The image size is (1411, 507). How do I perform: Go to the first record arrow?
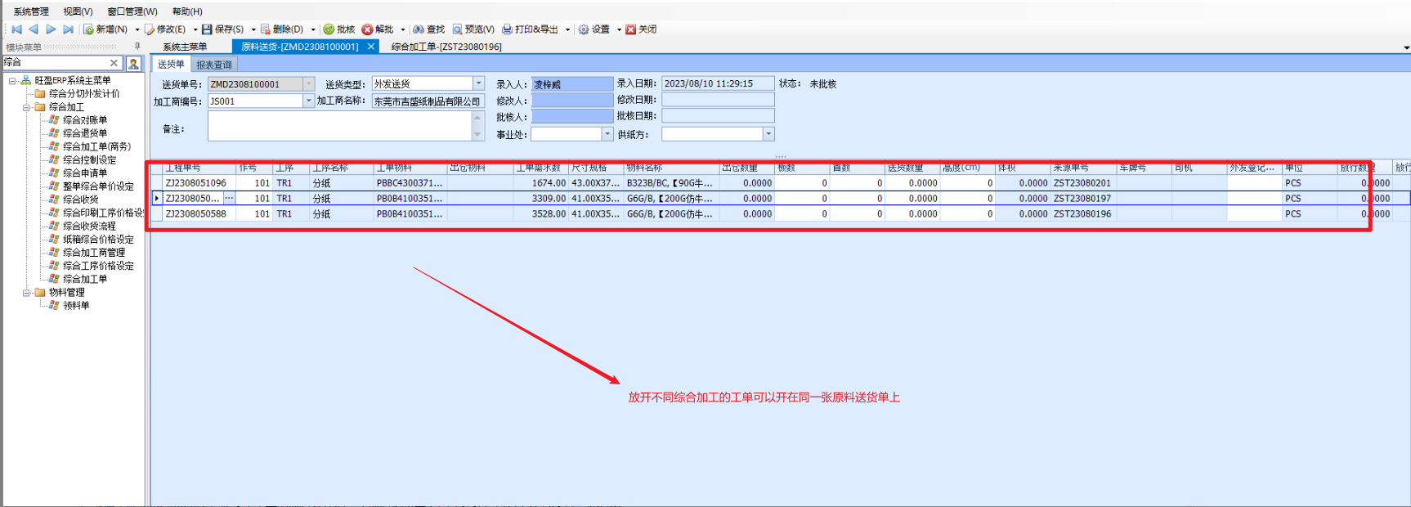point(16,29)
